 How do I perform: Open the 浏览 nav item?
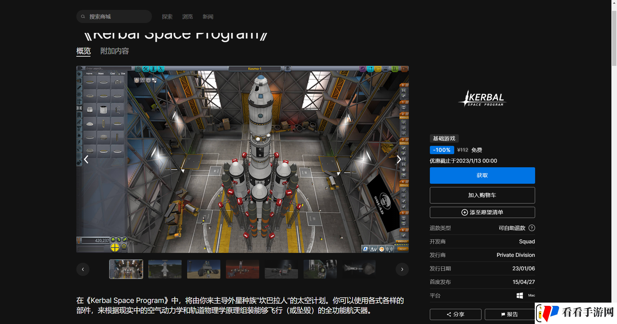tap(187, 16)
